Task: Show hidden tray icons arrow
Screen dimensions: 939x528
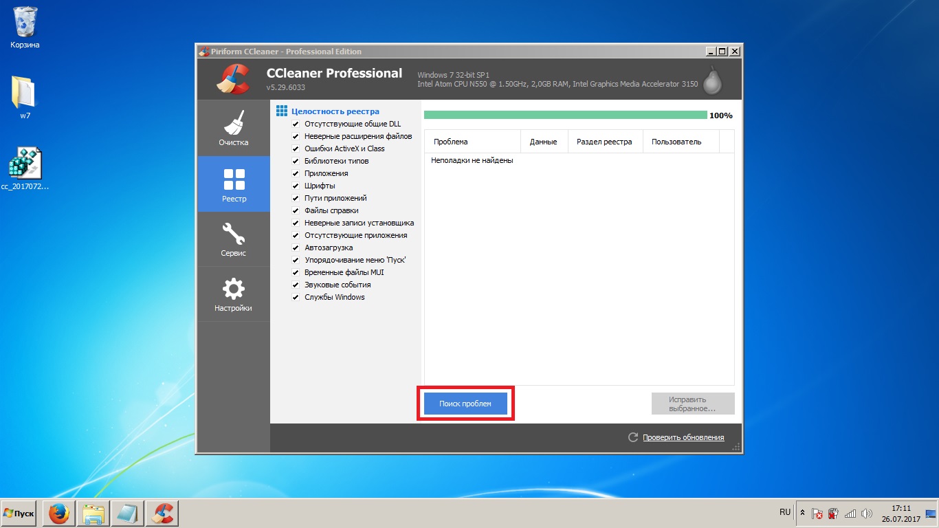Action: coord(802,514)
